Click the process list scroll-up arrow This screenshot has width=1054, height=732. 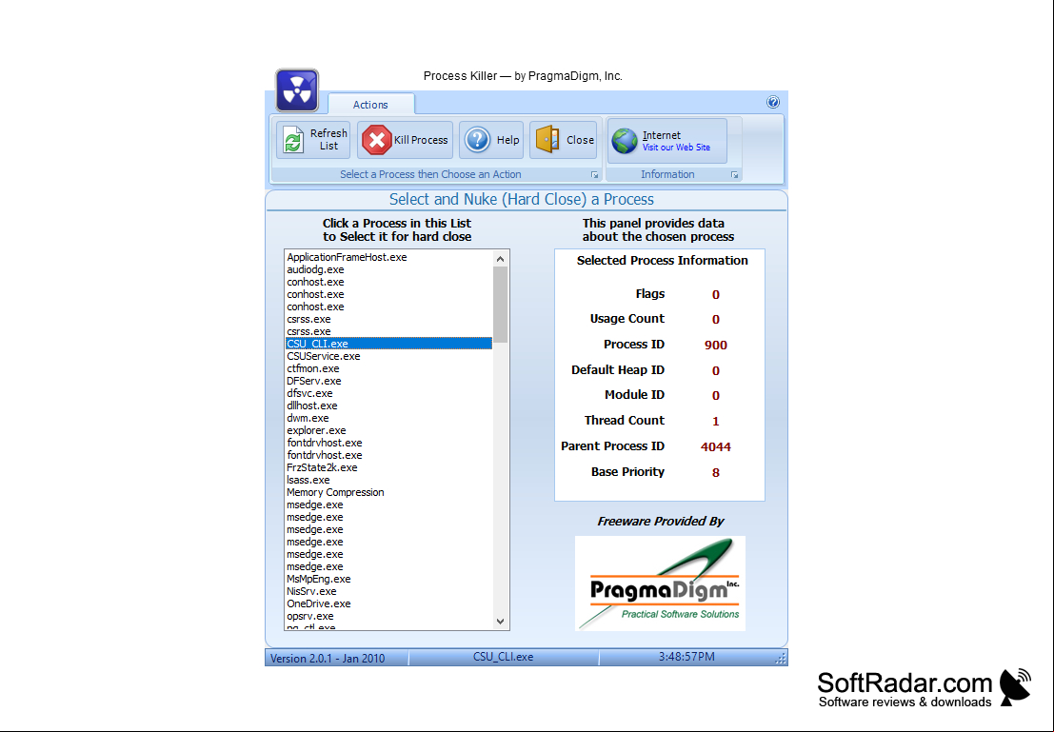[500, 259]
